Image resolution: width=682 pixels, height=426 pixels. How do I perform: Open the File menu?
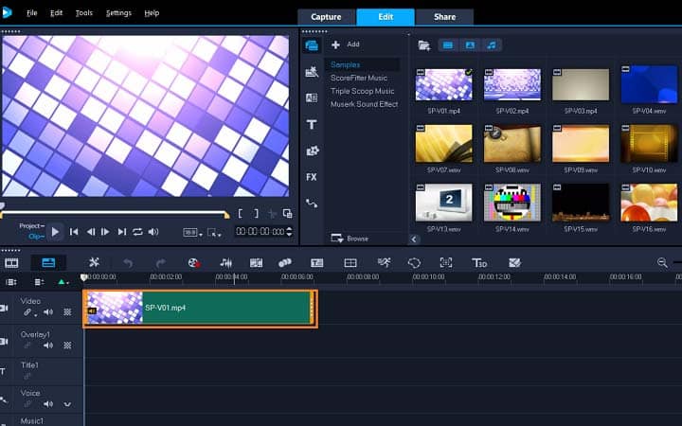click(32, 13)
